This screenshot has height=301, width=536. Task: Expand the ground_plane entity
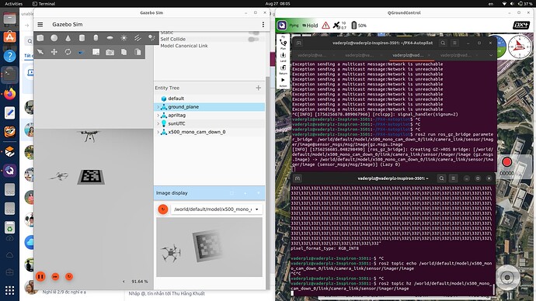pyautogui.click(x=158, y=107)
